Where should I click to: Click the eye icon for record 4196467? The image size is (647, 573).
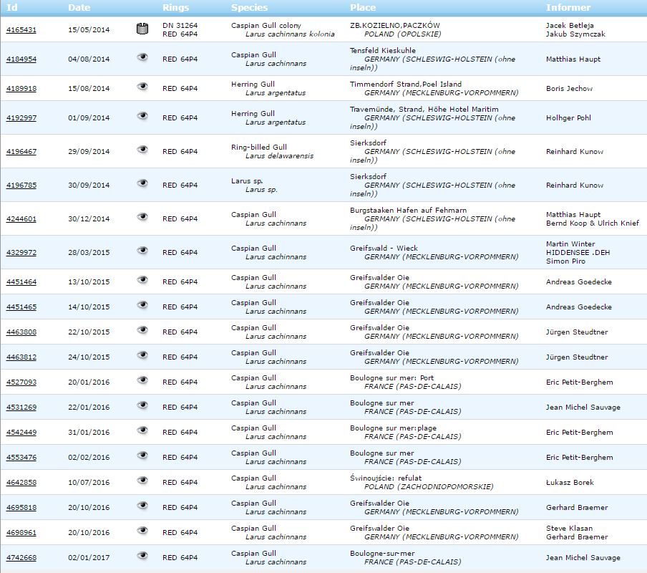pos(142,150)
